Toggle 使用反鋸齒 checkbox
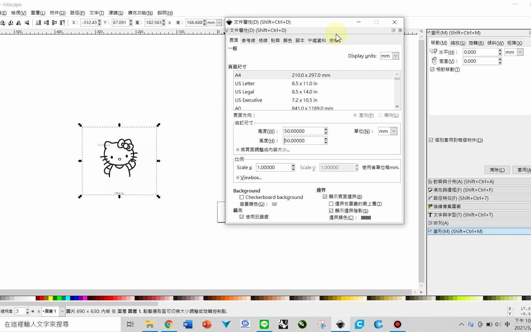Screen dimensions: 531x332 [x=242, y=217]
